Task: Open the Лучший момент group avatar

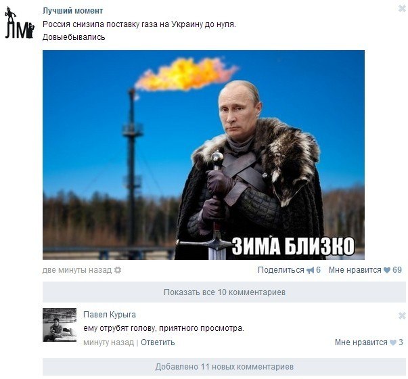Action: (x=20, y=23)
